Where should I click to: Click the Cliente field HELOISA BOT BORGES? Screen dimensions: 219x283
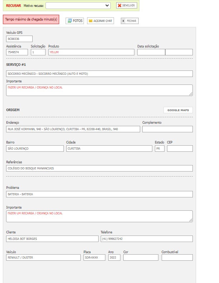point(52,239)
